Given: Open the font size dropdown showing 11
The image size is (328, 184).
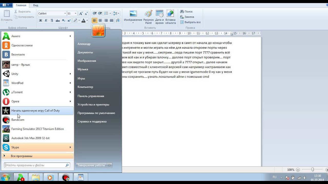Looking at the screenshot, I should (76, 13).
